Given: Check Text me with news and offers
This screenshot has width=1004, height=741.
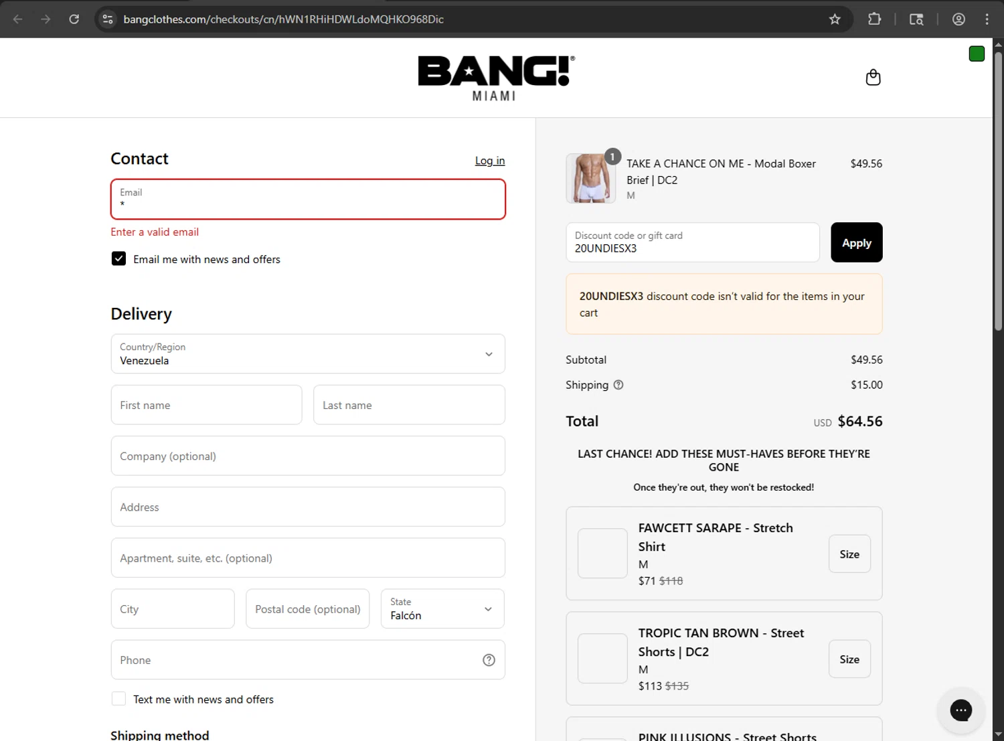Looking at the screenshot, I should point(118,699).
